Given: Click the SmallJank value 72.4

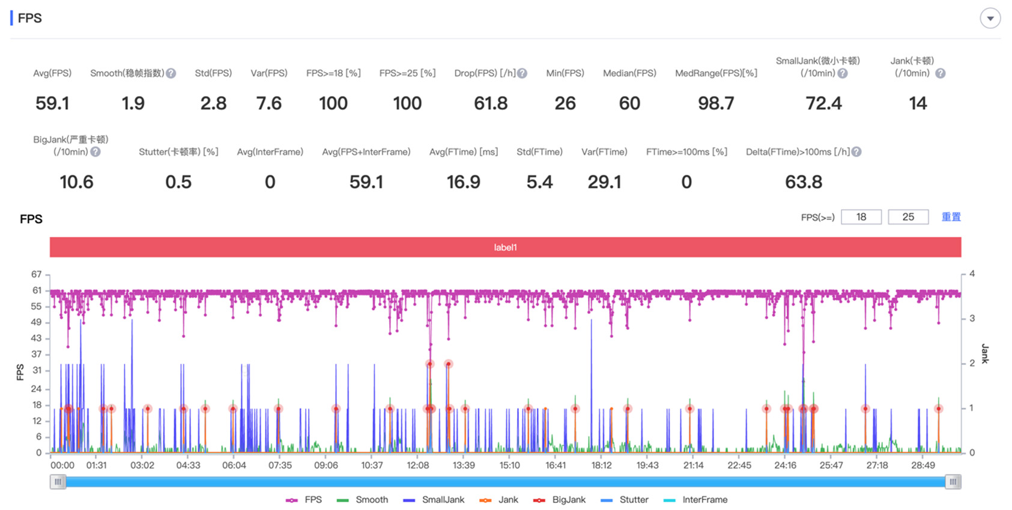Looking at the screenshot, I should pos(823,104).
